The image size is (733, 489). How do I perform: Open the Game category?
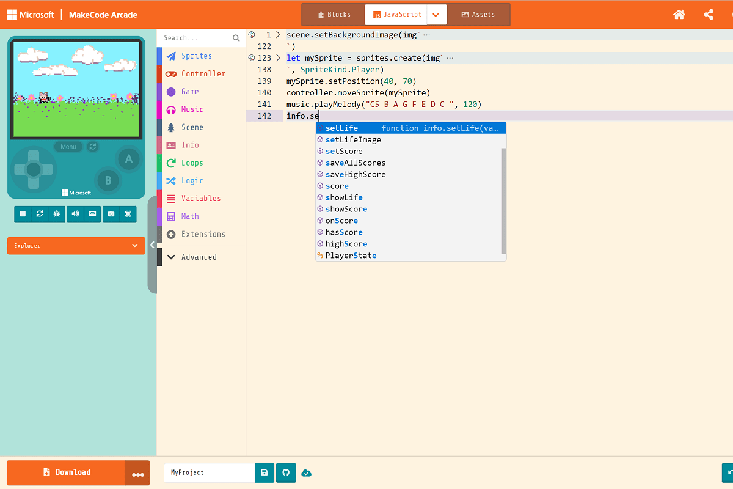[202, 91]
